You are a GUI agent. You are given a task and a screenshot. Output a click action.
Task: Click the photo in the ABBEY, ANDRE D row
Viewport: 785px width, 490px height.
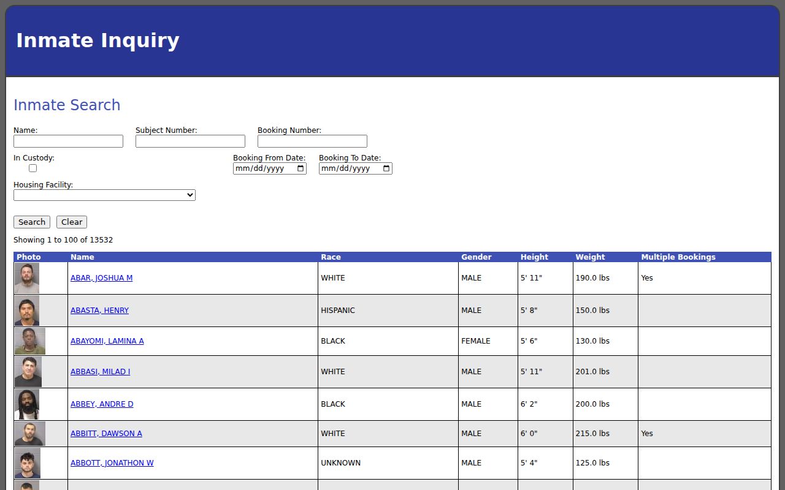click(27, 404)
